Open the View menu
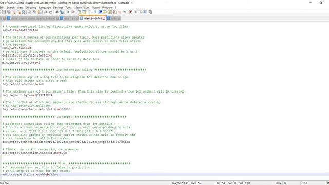The width and height of the screenshot is (329, 185). [x=20, y=8]
